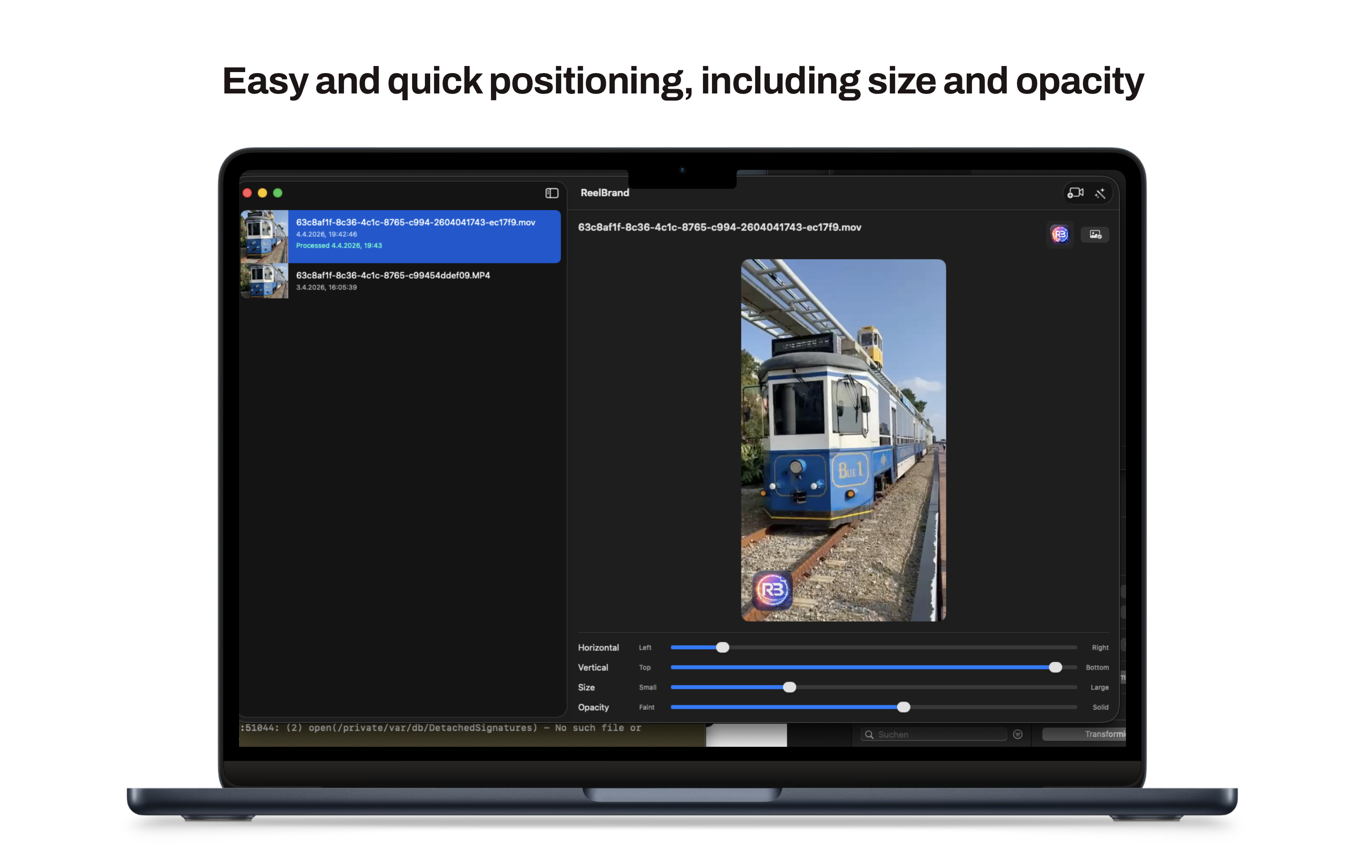
Task: Click the Opacity slider knob
Action: point(903,707)
